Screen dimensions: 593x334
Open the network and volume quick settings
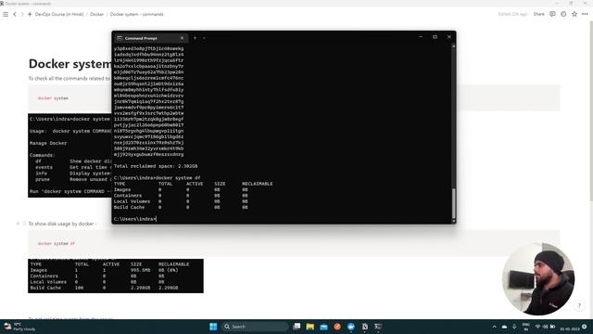pos(546,327)
